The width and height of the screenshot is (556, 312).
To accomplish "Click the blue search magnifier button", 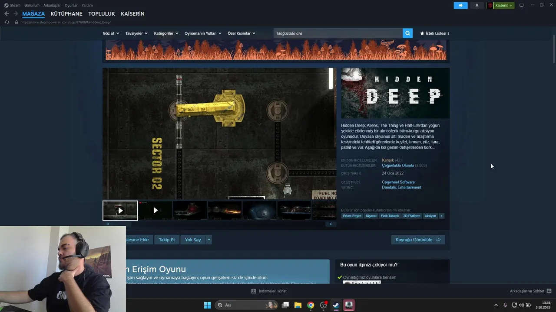I will click(x=407, y=33).
